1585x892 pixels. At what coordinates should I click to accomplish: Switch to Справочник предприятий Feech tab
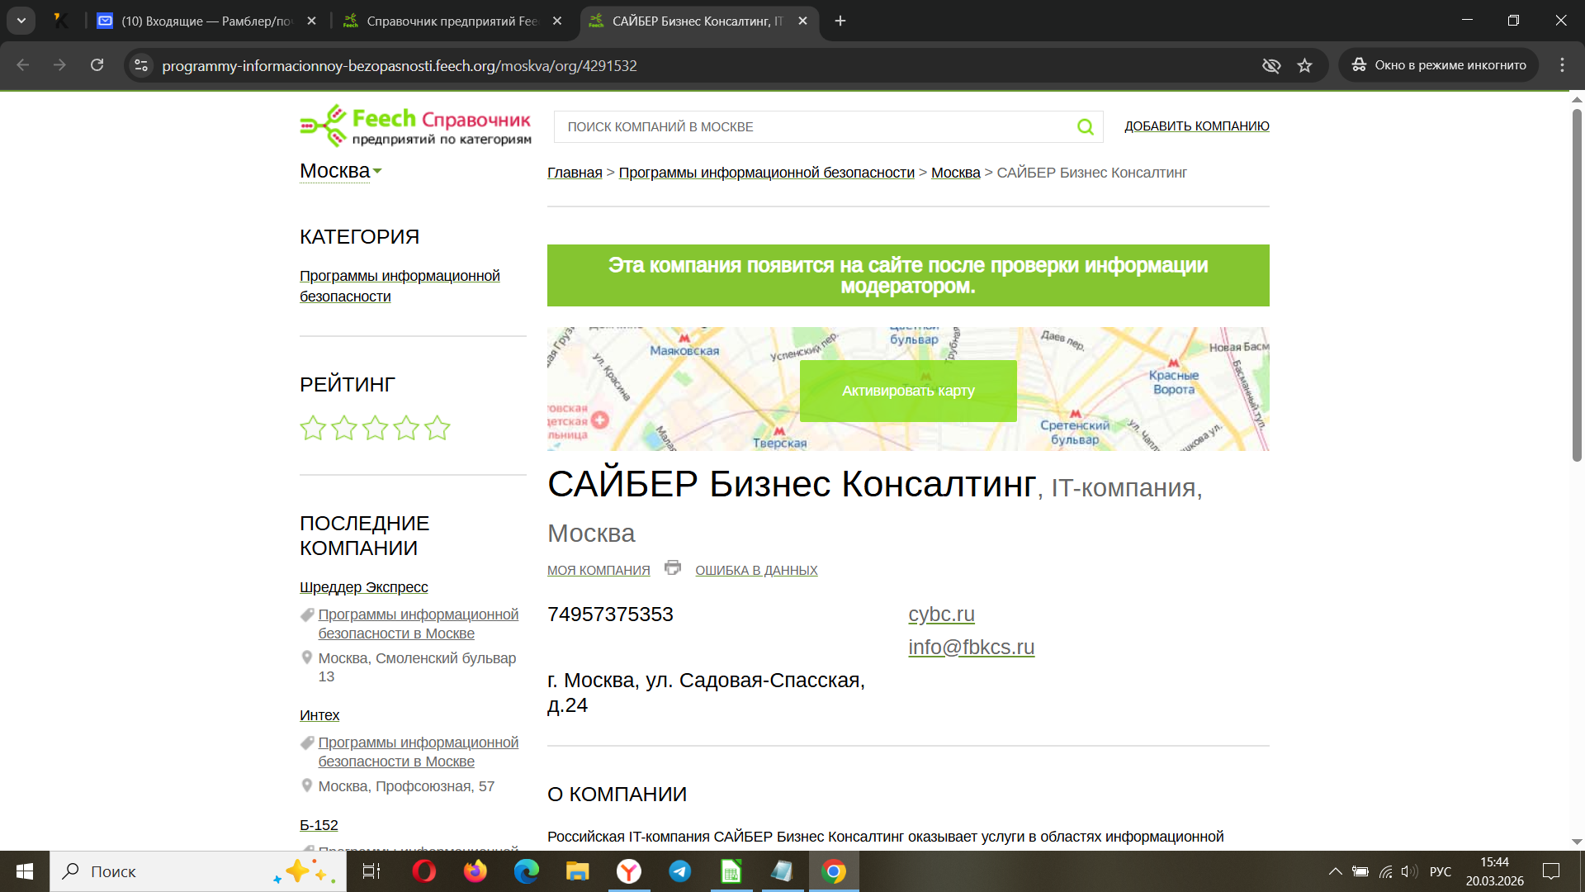pos(452,21)
